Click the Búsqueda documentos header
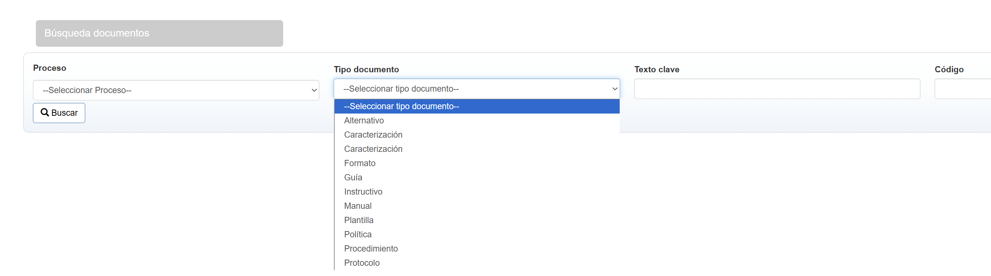Viewport: 991px width, 276px height. 159,33
